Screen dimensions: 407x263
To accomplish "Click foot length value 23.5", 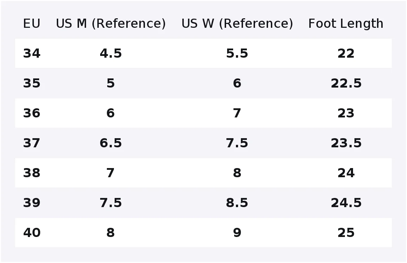I will (x=346, y=143).
